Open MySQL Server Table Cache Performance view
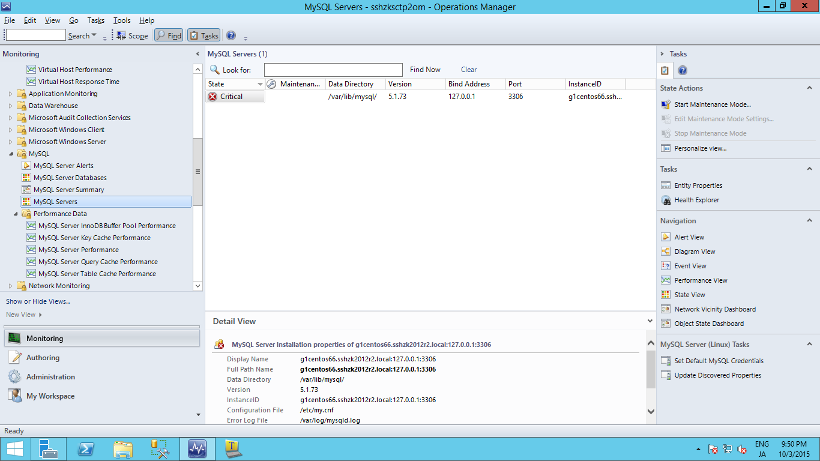820x461 pixels. 97,274
